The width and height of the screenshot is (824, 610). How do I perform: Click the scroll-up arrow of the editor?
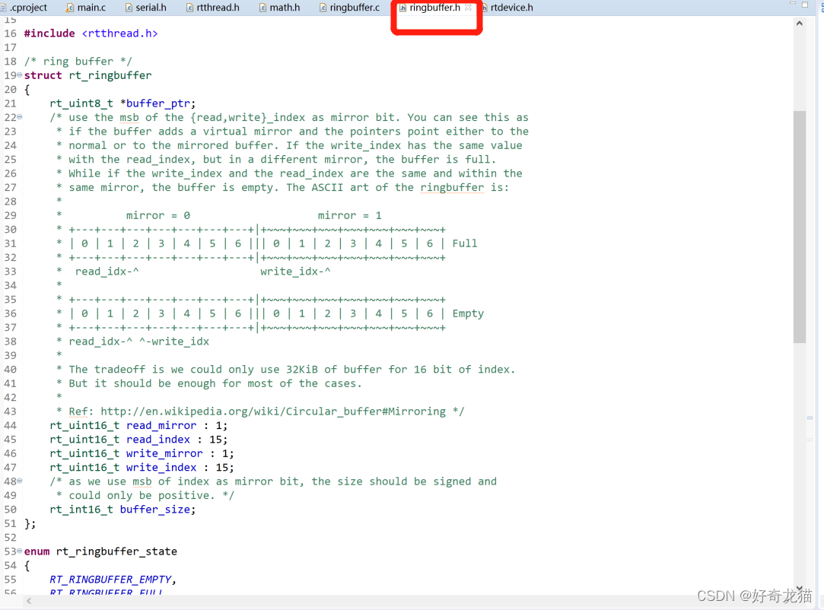[800, 24]
